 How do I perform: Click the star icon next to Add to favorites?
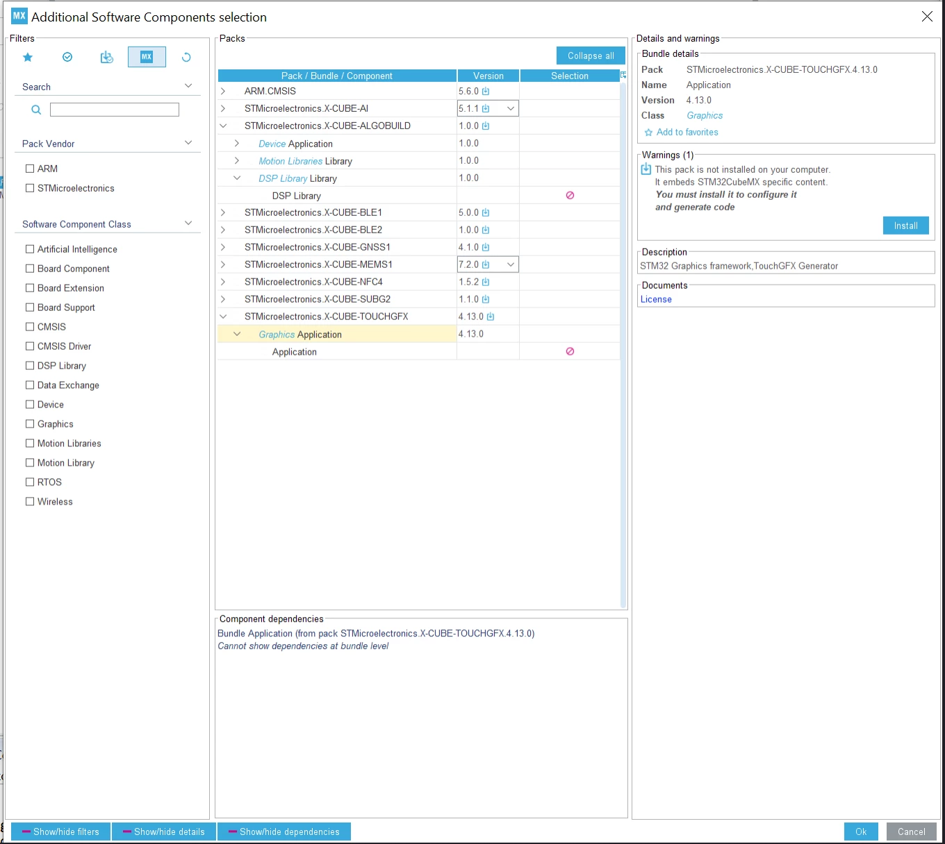point(648,133)
